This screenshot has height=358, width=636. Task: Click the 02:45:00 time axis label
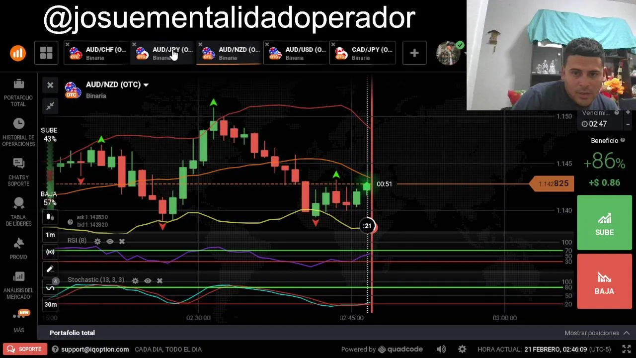(x=352, y=318)
